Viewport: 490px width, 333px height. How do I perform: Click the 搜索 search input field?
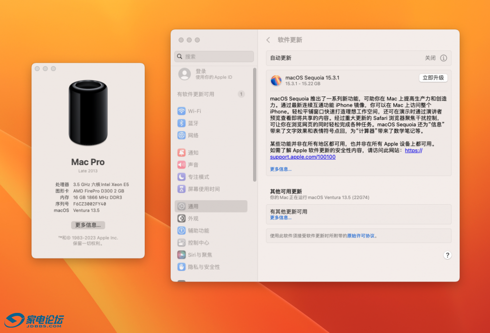click(214, 56)
